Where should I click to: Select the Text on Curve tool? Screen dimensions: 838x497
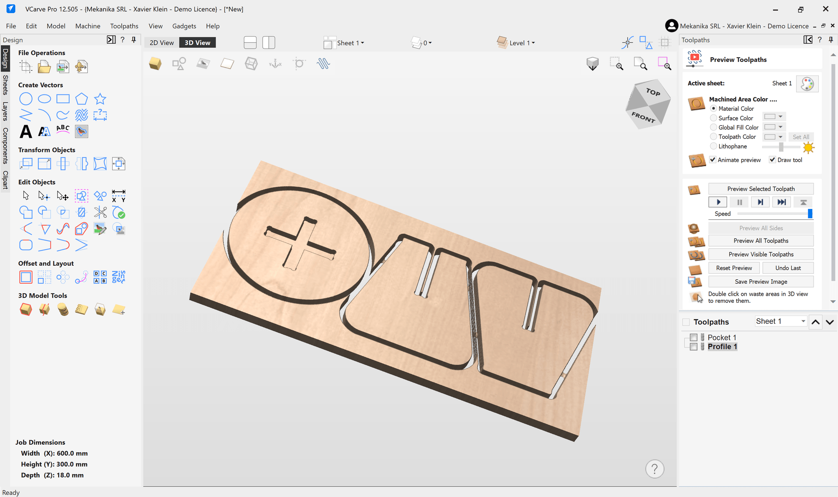[x=63, y=130]
